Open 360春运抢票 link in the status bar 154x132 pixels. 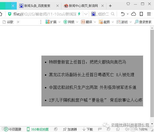pyautogui.click(x=38, y=129)
